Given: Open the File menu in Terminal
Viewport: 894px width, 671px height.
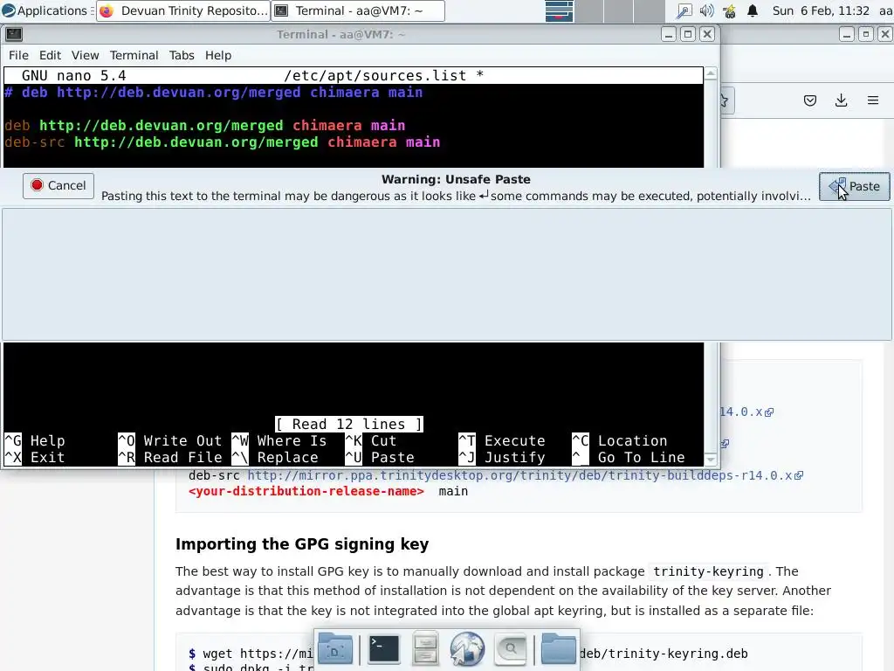Looking at the screenshot, I should coord(18,55).
